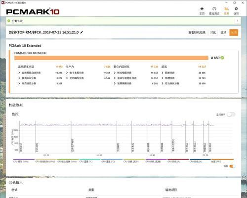Toggle the CPU 频率 (MHz) purple legend
Viewport: 247px width, 198px height.
24,160
